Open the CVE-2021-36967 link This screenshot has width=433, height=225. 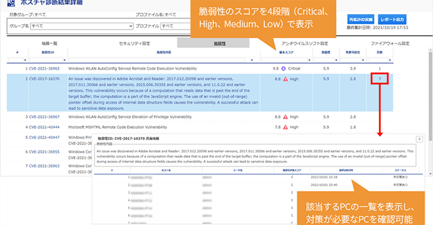pyautogui.click(x=44, y=117)
